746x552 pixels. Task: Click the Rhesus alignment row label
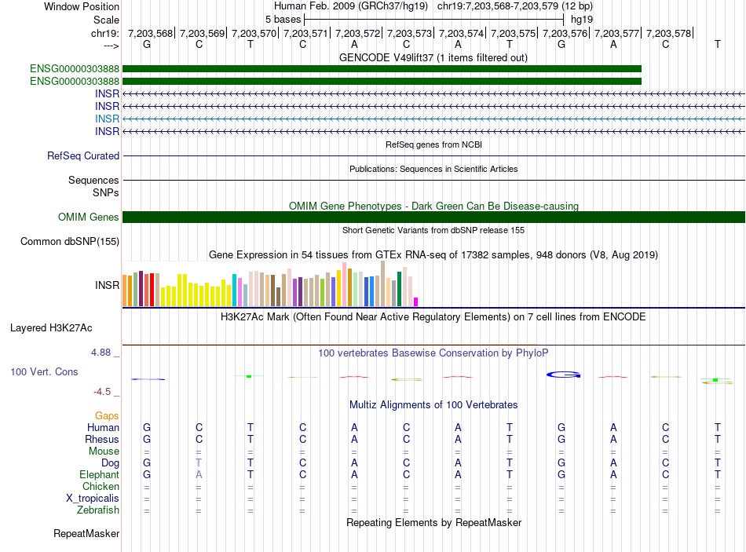click(102, 439)
